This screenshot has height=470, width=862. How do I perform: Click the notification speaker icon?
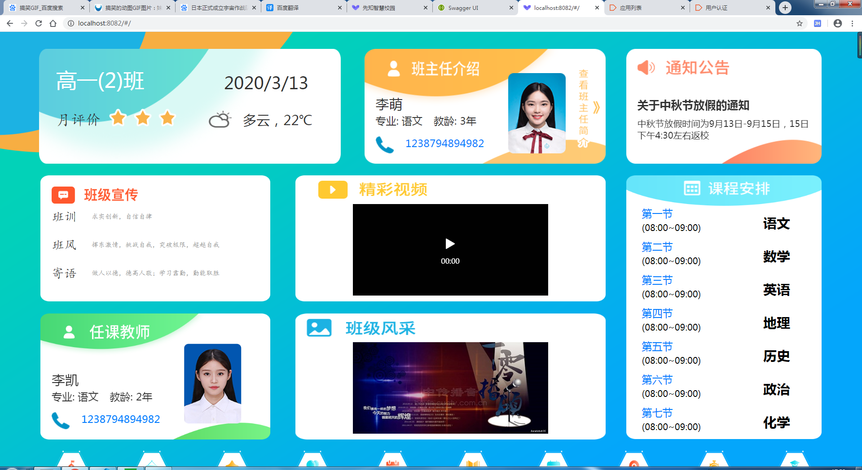[646, 68]
